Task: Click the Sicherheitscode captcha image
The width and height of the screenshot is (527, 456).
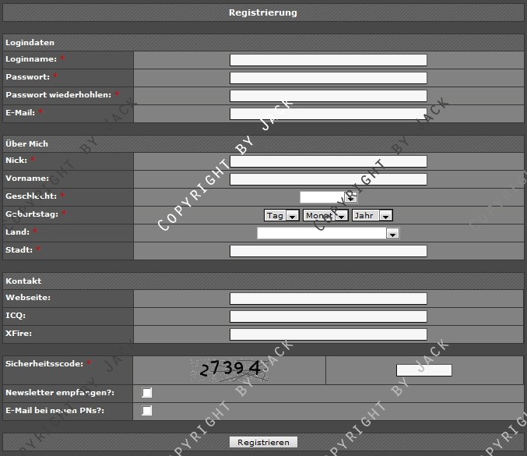Action: click(x=231, y=369)
